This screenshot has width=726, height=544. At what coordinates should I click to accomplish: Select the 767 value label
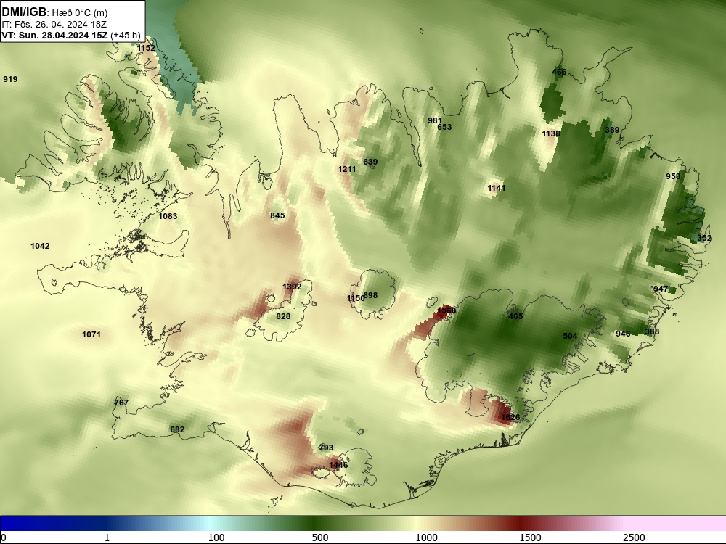click(121, 403)
